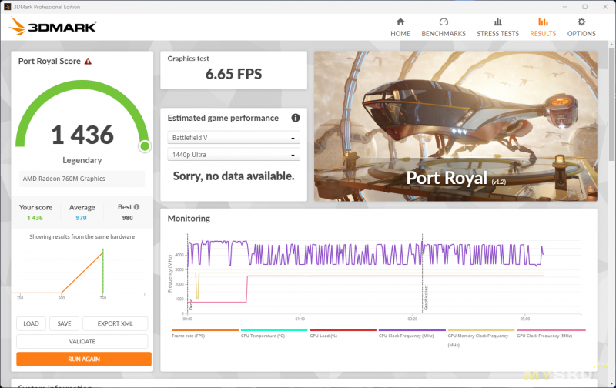This screenshot has height=388, width=616.
Task: Click the Legendary rating text
Action: (x=82, y=160)
